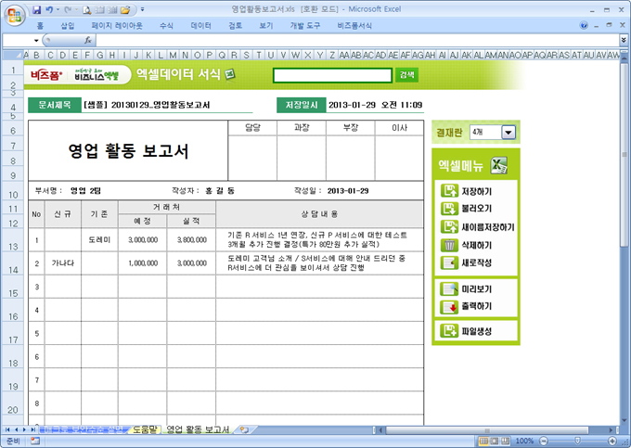Image resolution: width=631 pixels, height=448 pixels.
Task: Select the 가나다 cell in row 2
Action: click(63, 263)
